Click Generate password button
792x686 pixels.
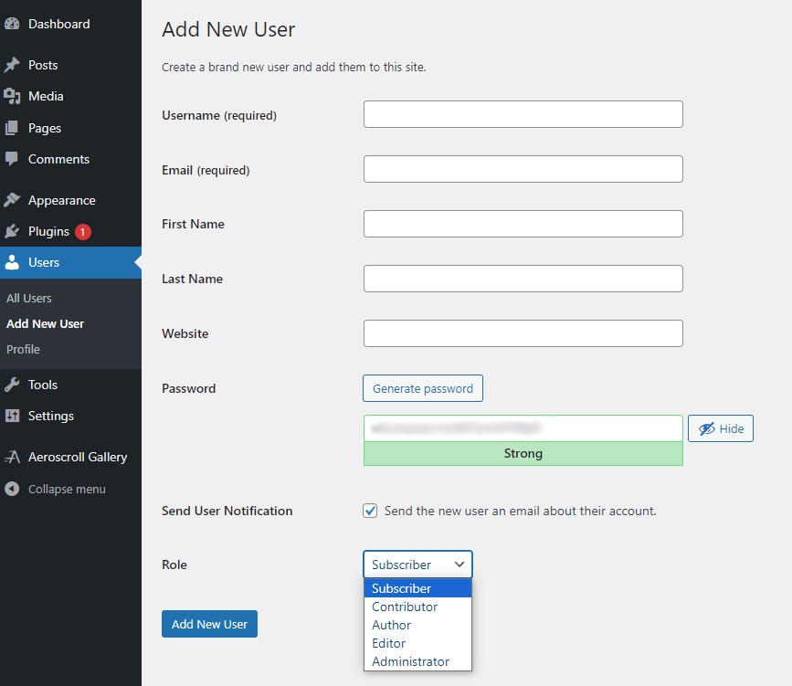(423, 388)
